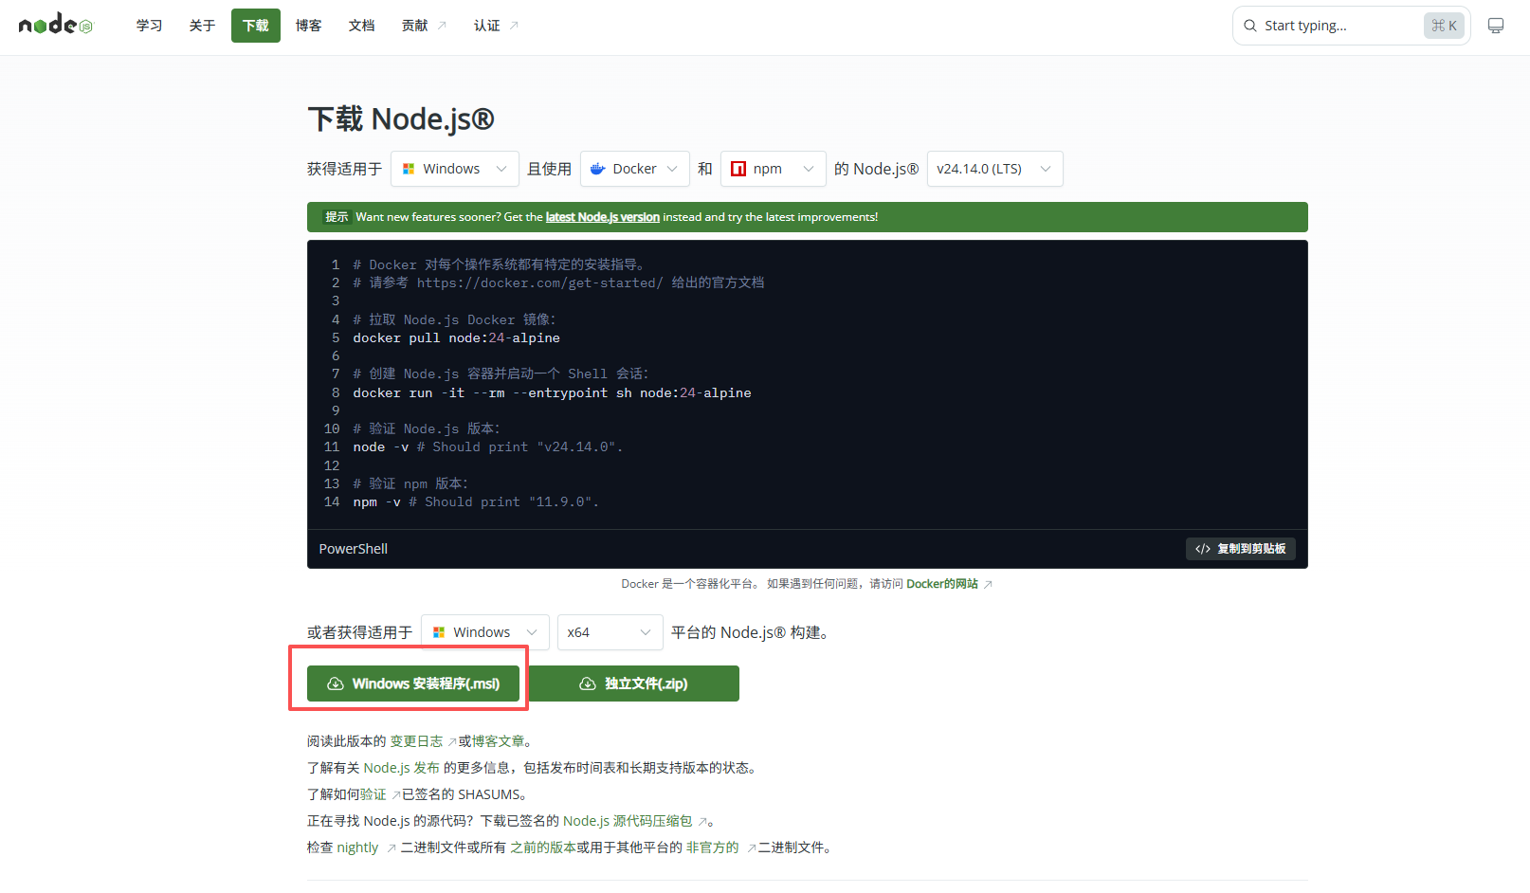1530x893 pixels.
Task: Open the x64 architecture dropdown
Action: 610,632
